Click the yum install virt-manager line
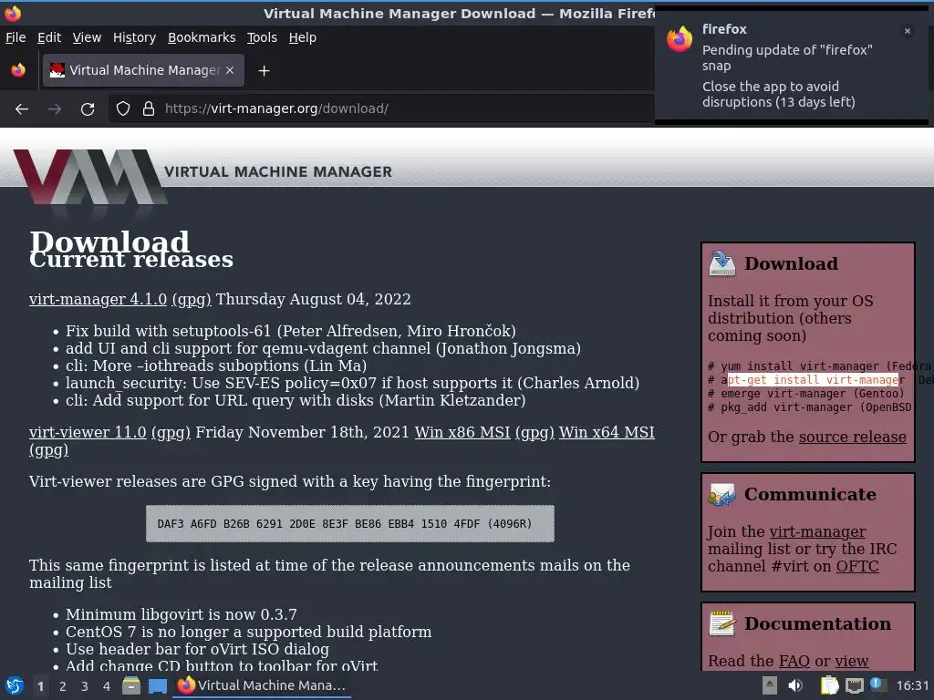This screenshot has width=934, height=700. [x=820, y=366]
